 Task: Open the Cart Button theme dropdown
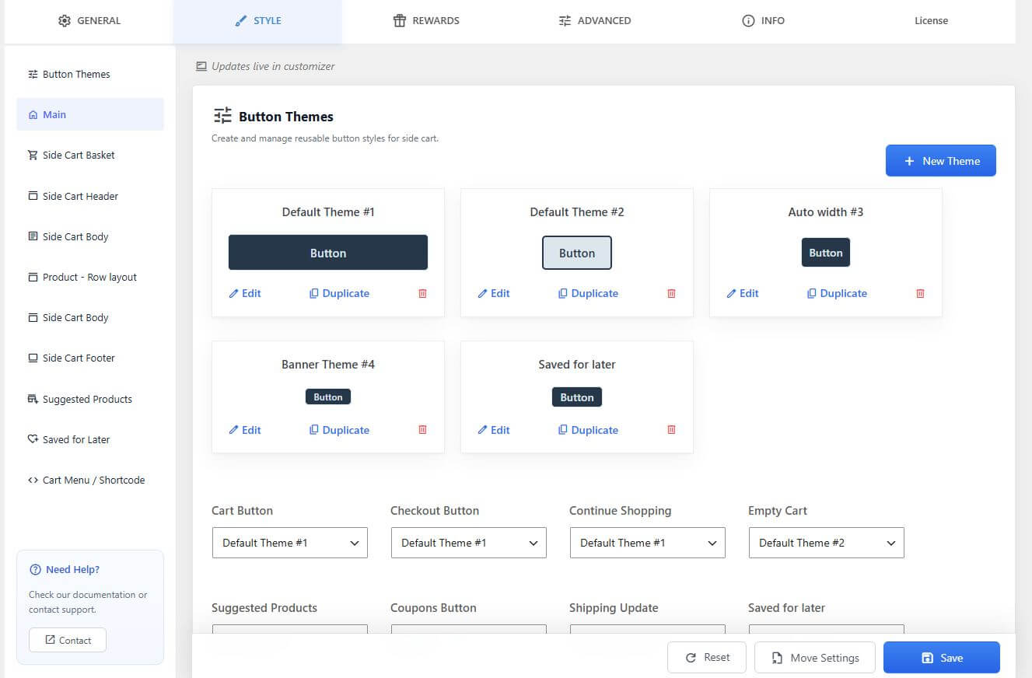pos(290,543)
